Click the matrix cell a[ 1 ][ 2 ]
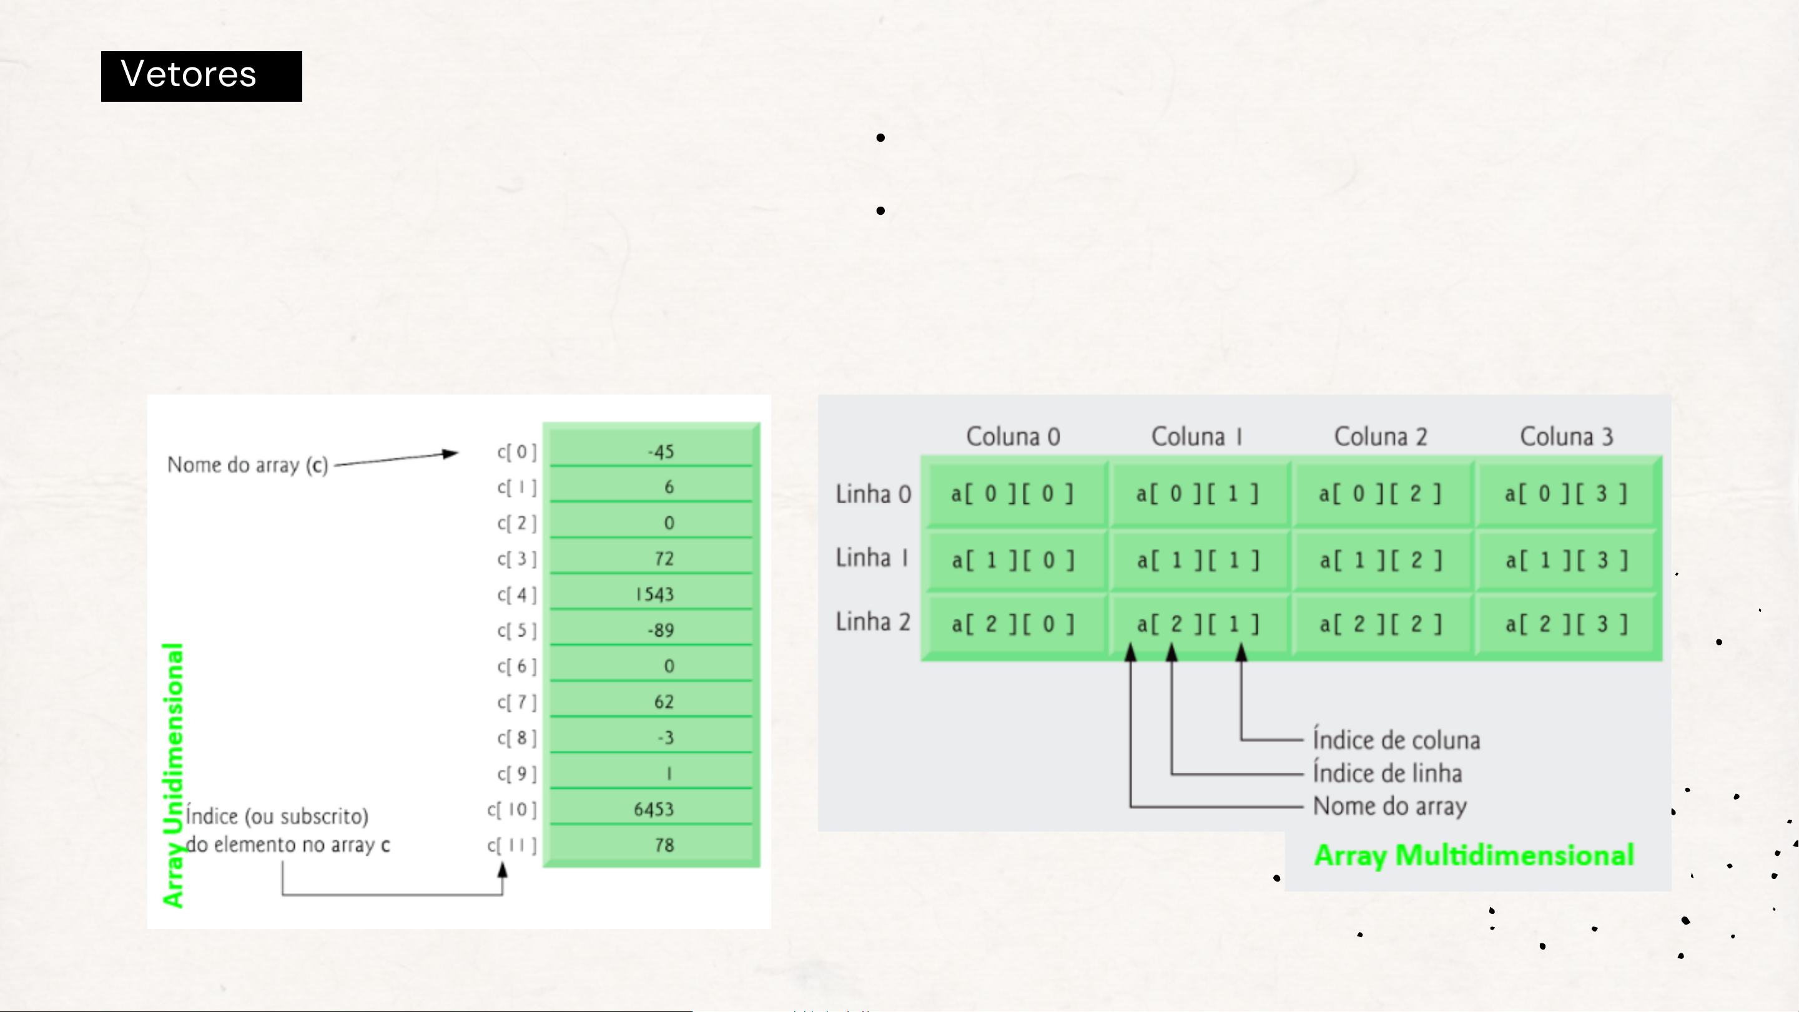Image resolution: width=1799 pixels, height=1012 pixels. 1381,559
